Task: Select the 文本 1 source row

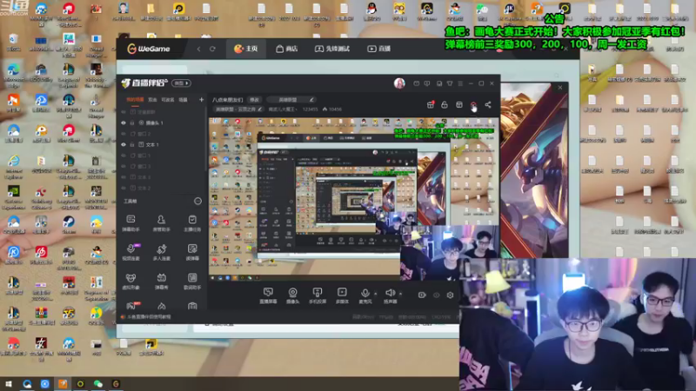Action: 162,144
